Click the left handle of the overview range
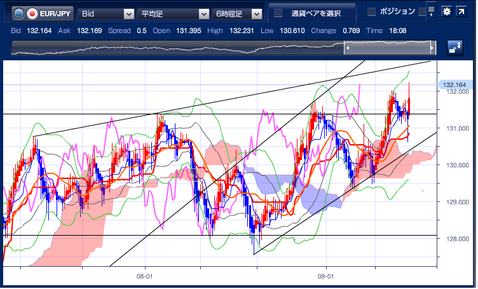 pos(347,48)
